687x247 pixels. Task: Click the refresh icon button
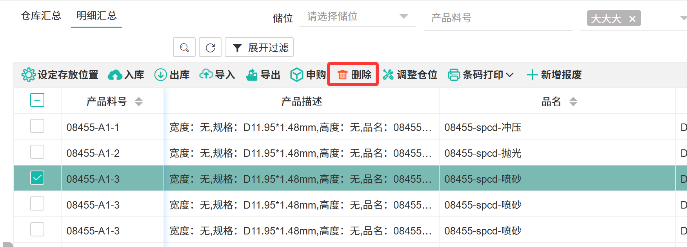[x=210, y=47]
